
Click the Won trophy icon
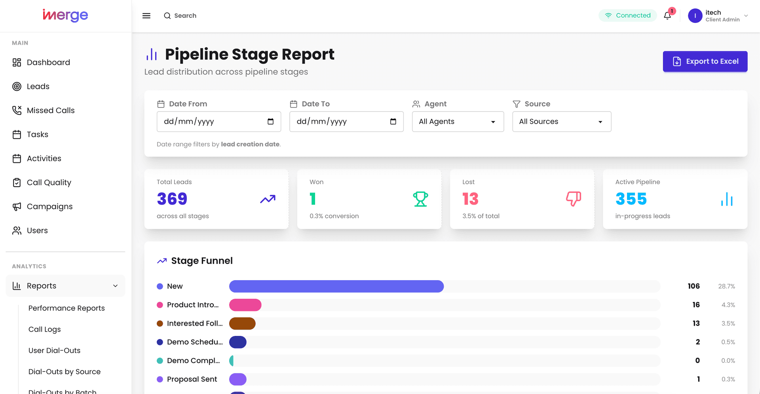(420, 199)
